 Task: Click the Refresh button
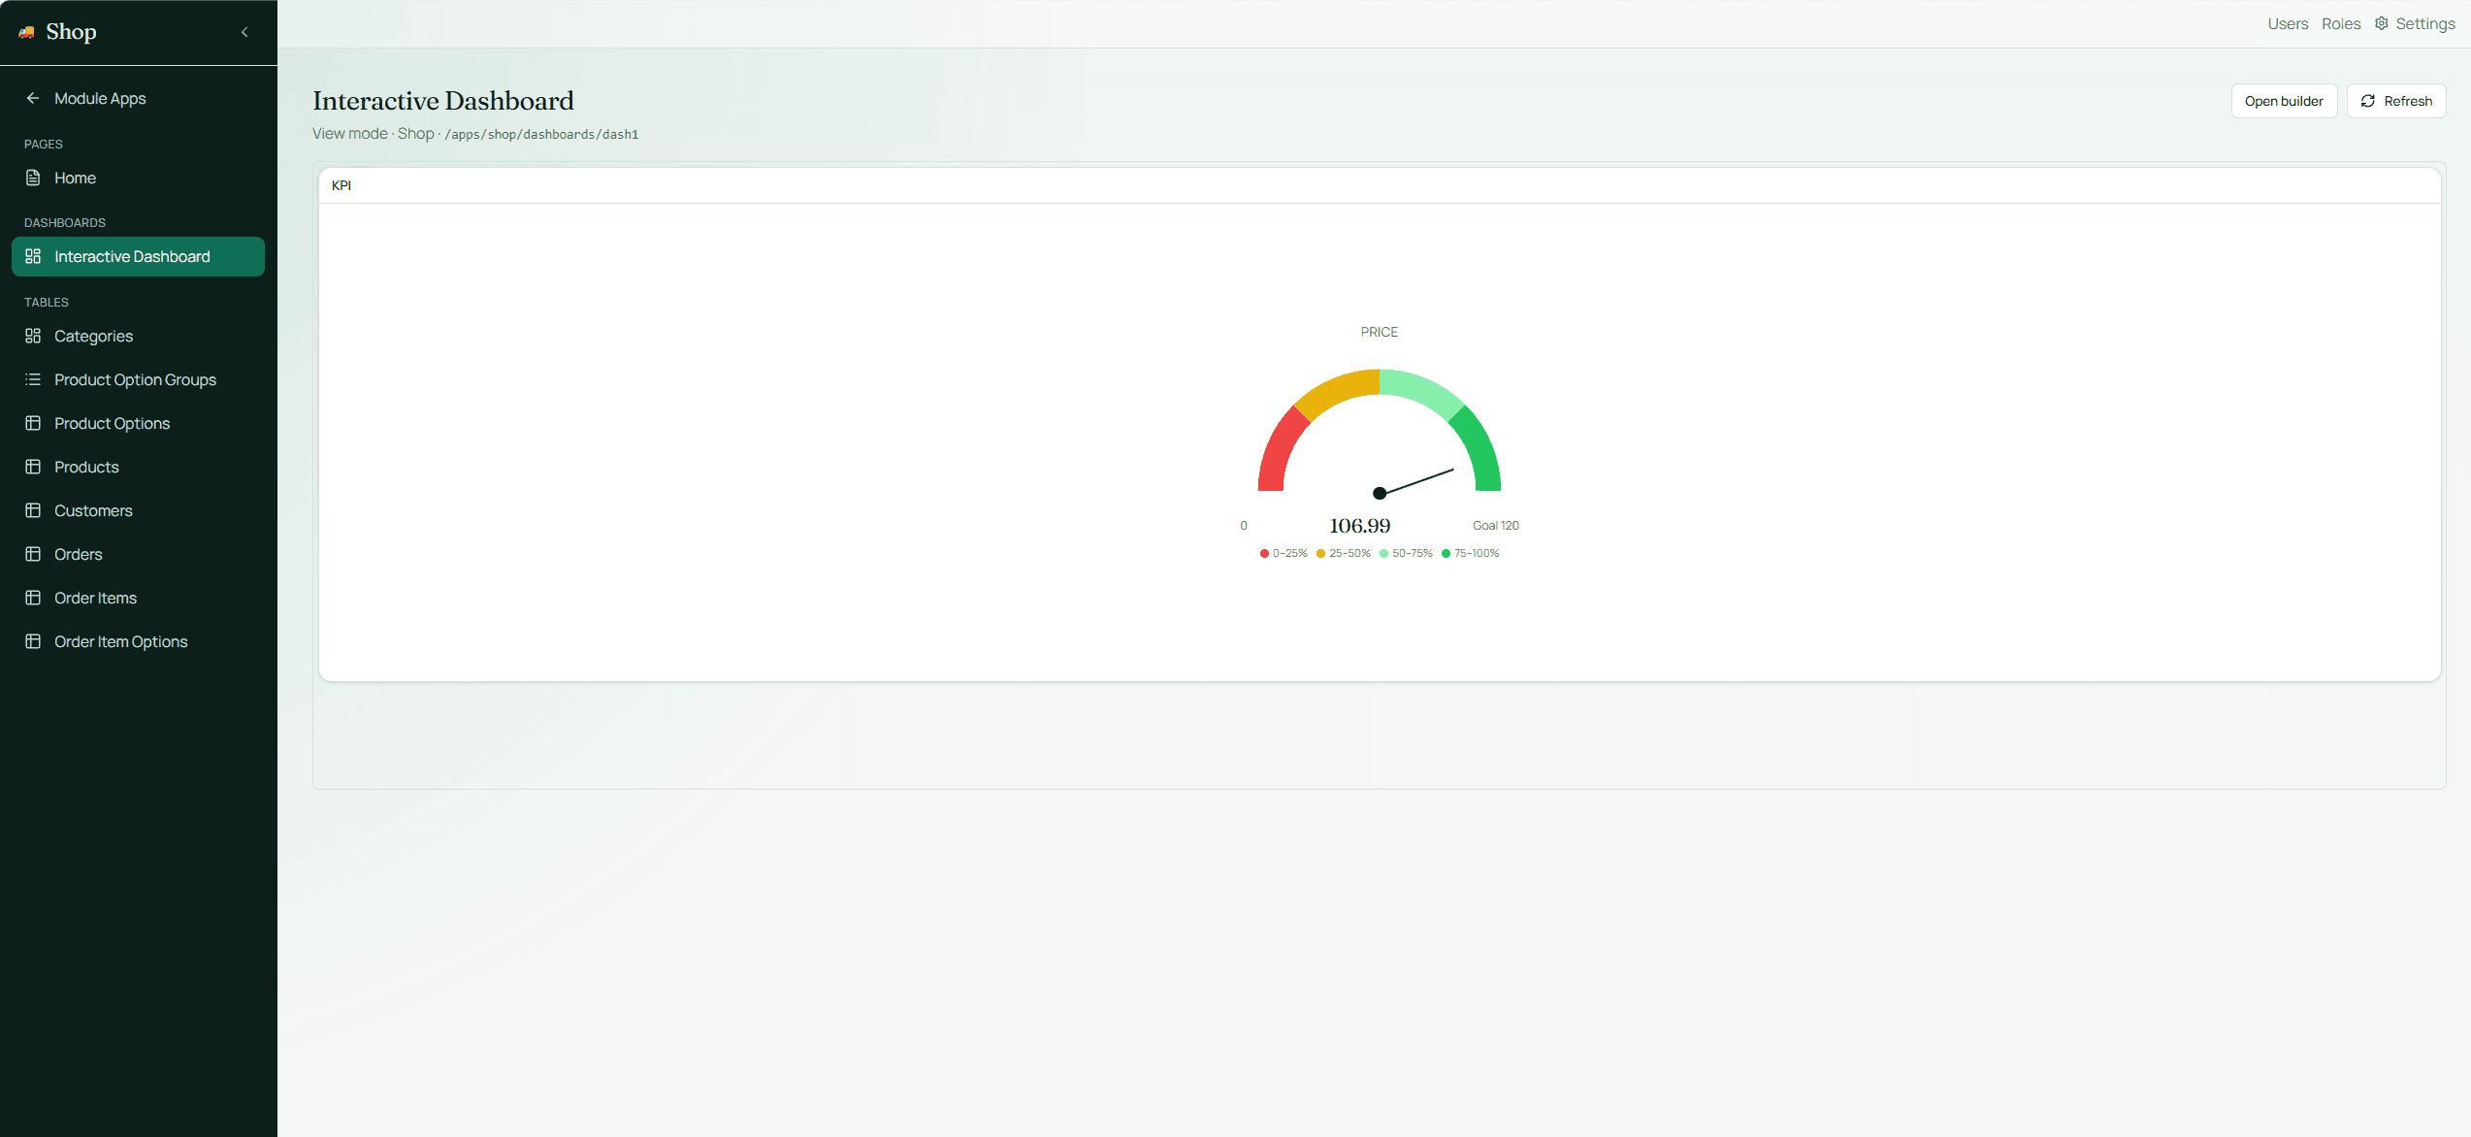tap(2396, 101)
